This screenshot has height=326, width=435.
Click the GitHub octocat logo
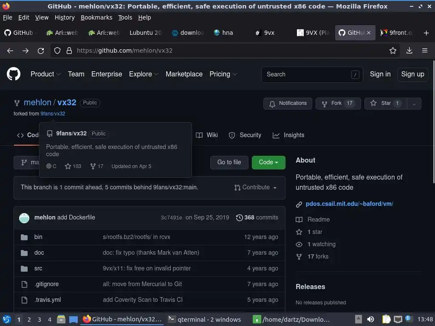13,74
